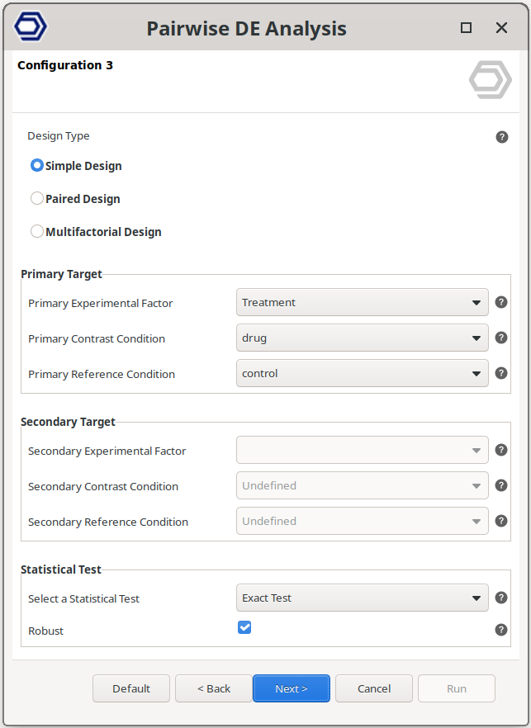Select Multifactorial Design radio button
Image resolution: width=531 pixels, height=728 pixels.
click(x=37, y=232)
